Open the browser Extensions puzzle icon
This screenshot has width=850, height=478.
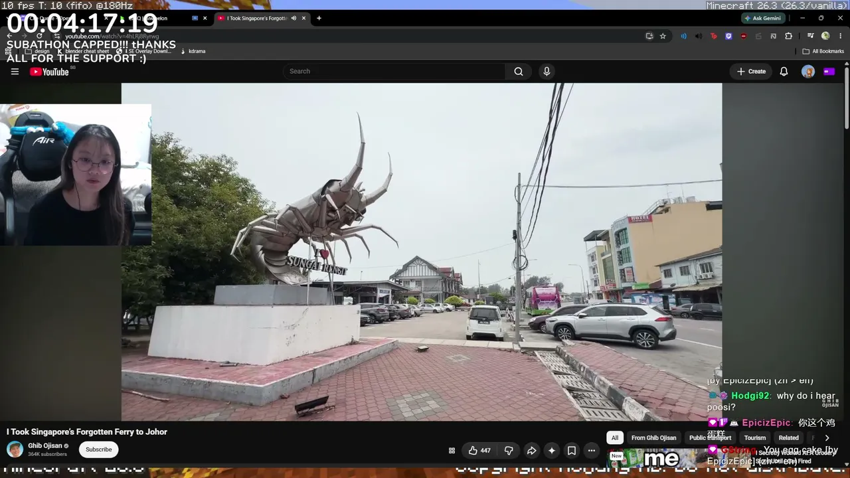pyautogui.click(x=788, y=36)
